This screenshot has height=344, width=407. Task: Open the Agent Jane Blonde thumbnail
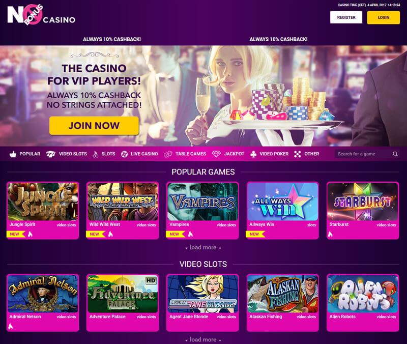point(202,294)
